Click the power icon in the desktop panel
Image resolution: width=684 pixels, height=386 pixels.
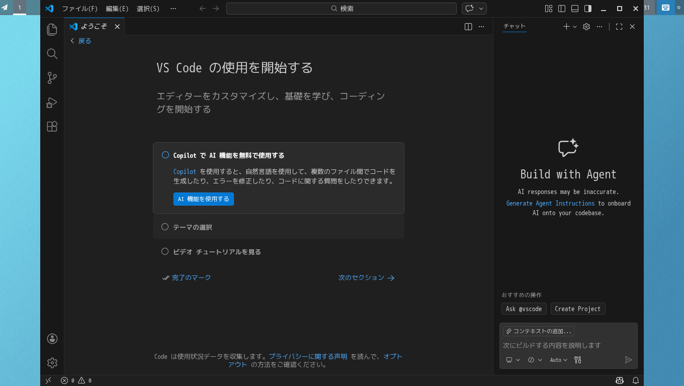tap(678, 8)
